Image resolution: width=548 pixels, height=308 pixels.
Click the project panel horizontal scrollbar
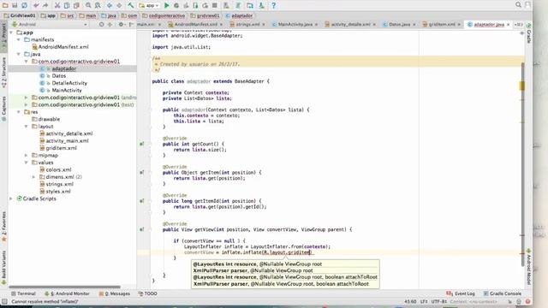click(65, 287)
